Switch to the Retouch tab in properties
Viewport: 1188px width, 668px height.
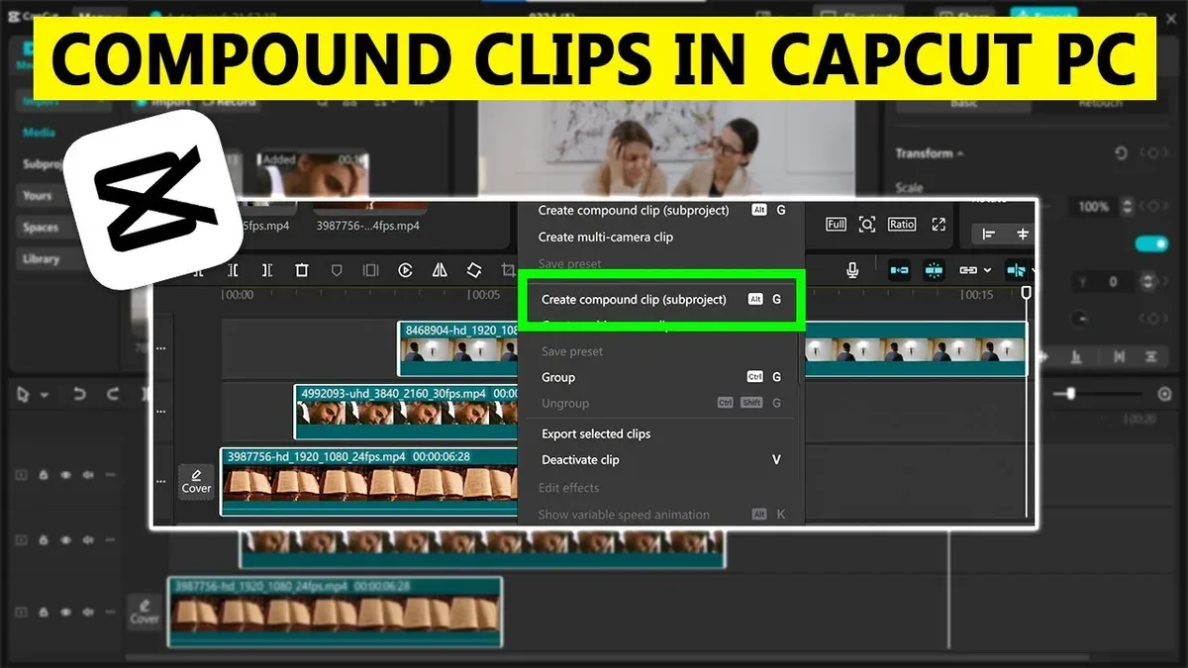pyautogui.click(x=1099, y=103)
